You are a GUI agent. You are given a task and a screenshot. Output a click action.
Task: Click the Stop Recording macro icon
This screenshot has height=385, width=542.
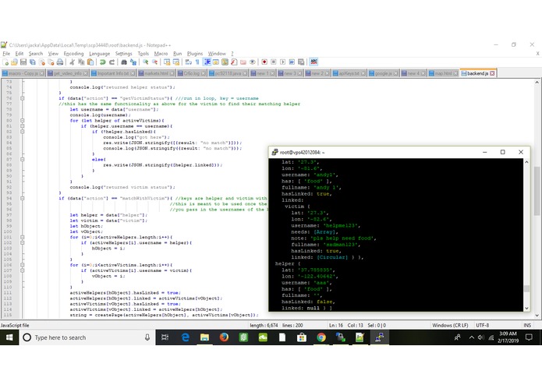(x=274, y=62)
